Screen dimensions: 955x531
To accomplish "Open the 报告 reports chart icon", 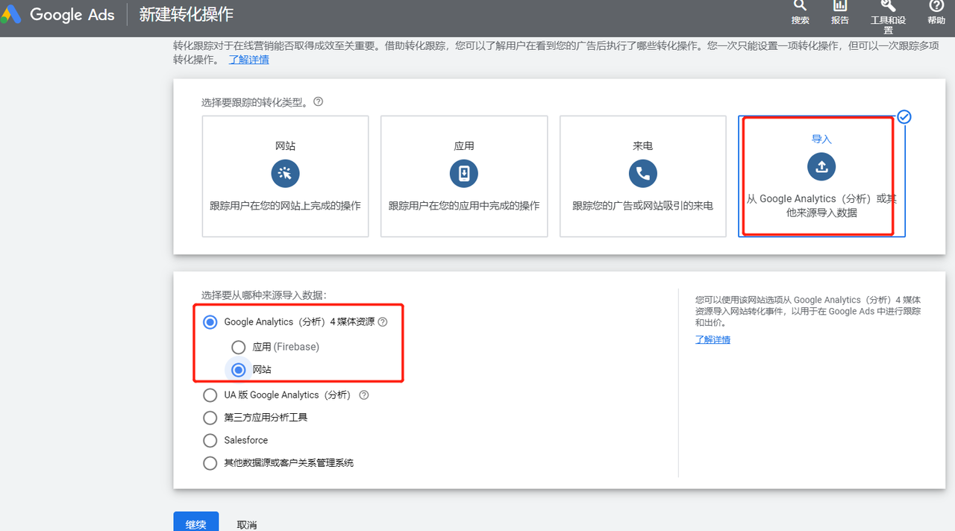I will [x=840, y=5].
